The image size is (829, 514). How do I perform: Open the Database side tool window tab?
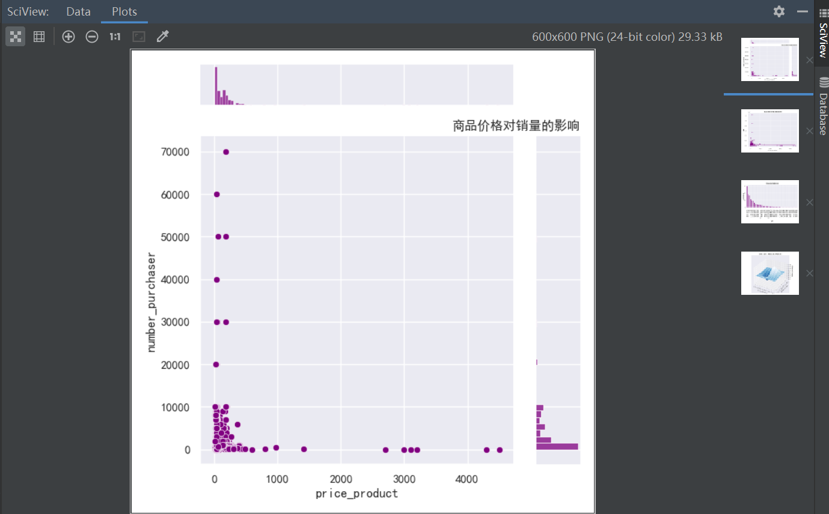point(822,107)
